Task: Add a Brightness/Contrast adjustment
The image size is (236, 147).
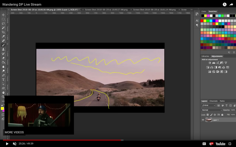Action: (210, 63)
